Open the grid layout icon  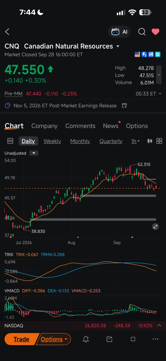pos(159,141)
